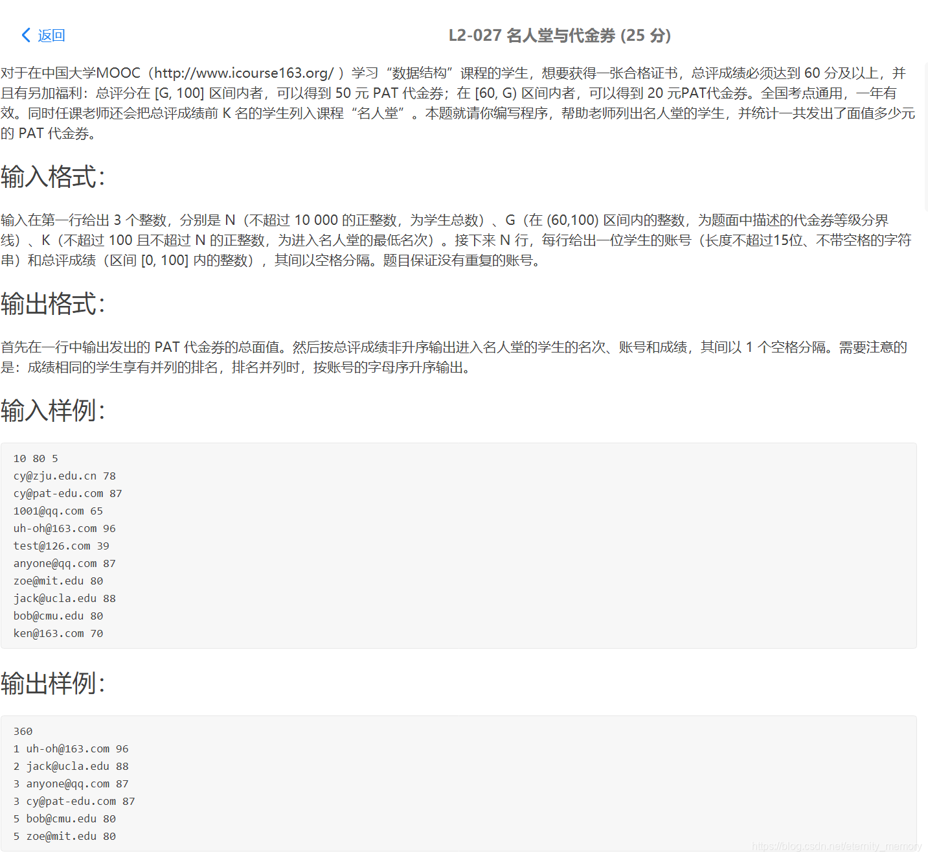Click the input line "cy@pat-edu.com 87"
Image resolution: width=928 pixels, height=858 pixels.
(68, 494)
